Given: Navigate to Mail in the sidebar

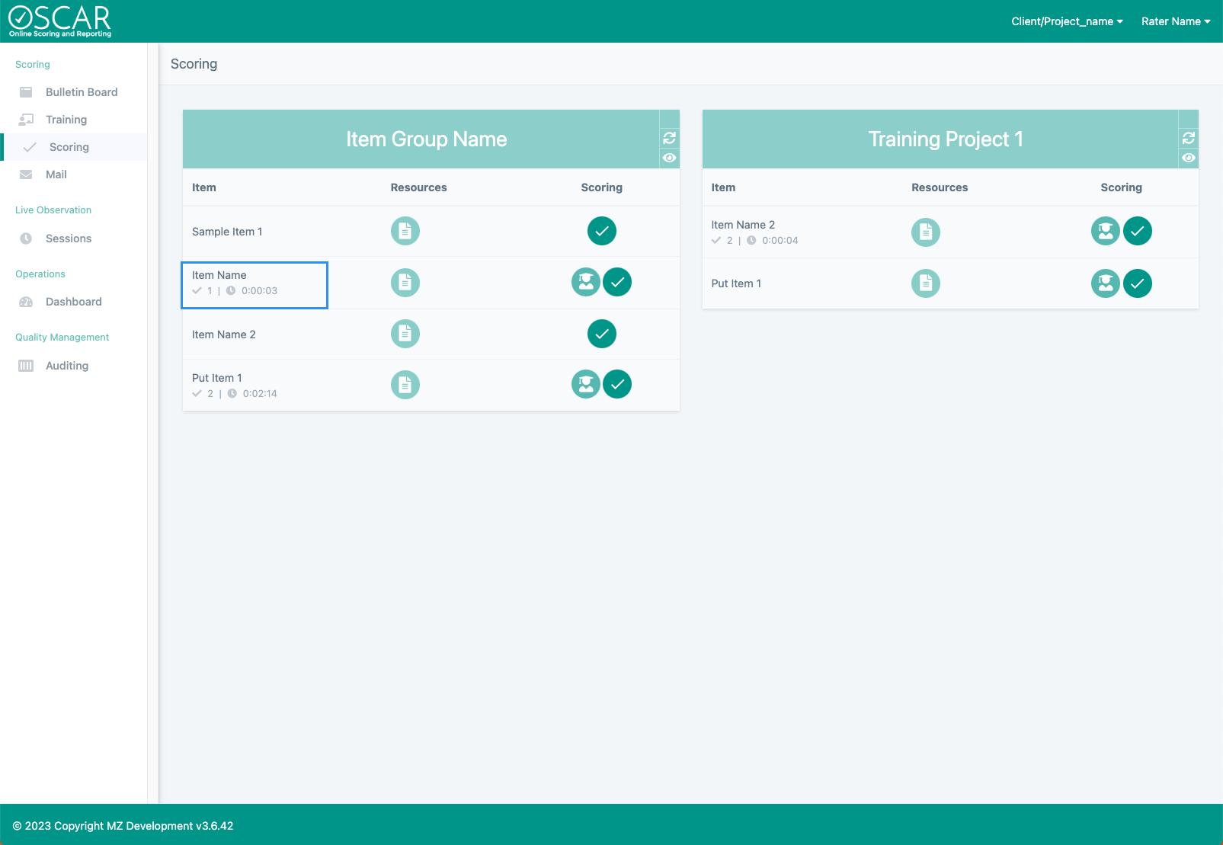Looking at the screenshot, I should (56, 174).
